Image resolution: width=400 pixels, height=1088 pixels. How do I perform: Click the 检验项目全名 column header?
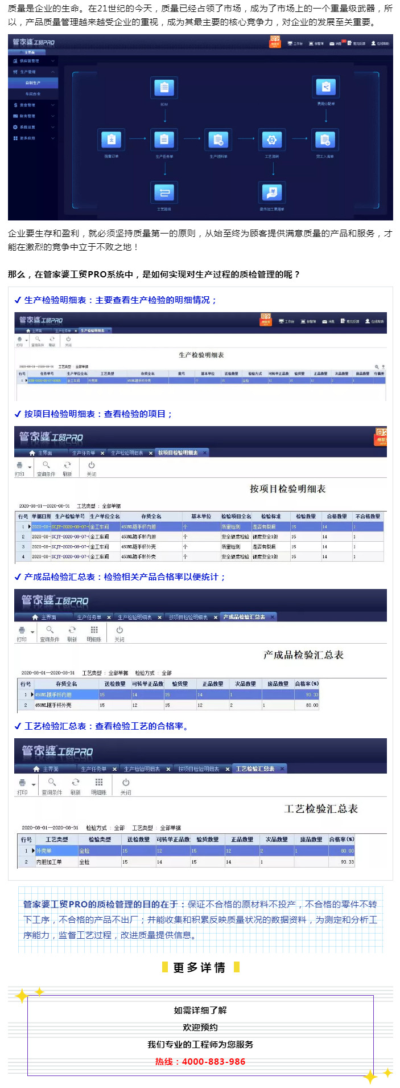coord(236,516)
